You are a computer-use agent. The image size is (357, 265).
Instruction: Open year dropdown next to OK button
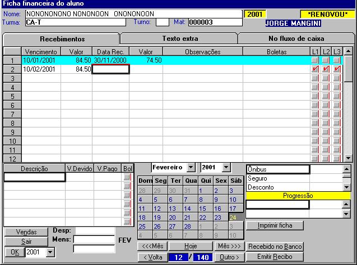tap(52, 252)
